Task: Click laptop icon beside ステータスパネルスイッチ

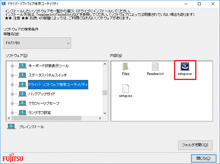Action: (22, 75)
